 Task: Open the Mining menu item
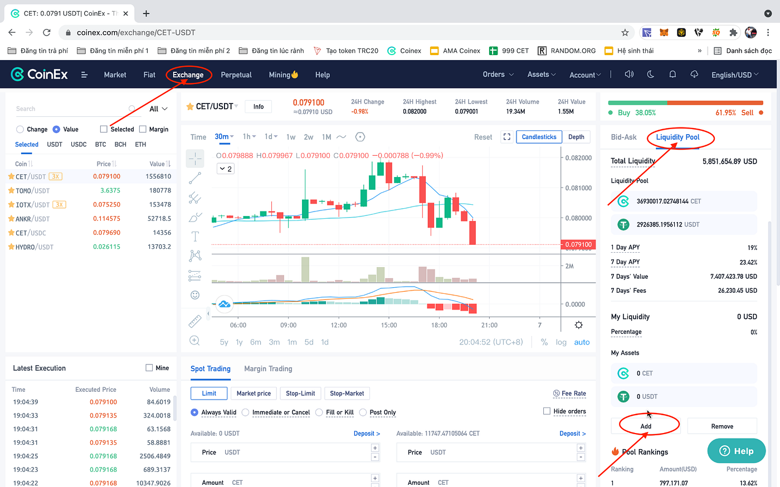[284, 75]
